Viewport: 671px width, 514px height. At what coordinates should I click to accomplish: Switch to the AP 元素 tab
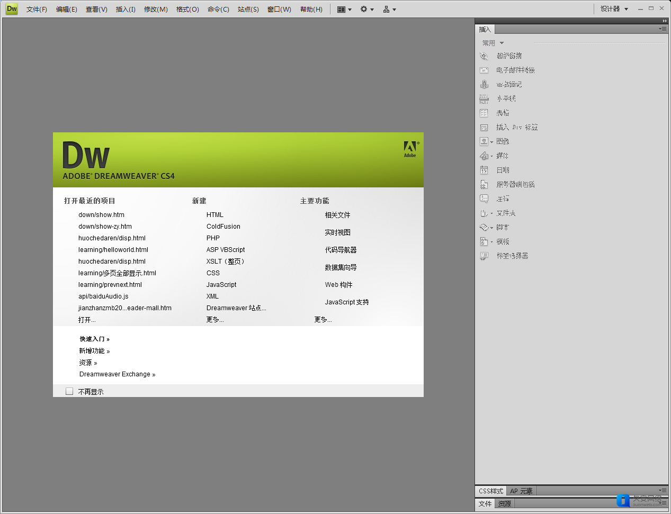click(x=522, y=491)
